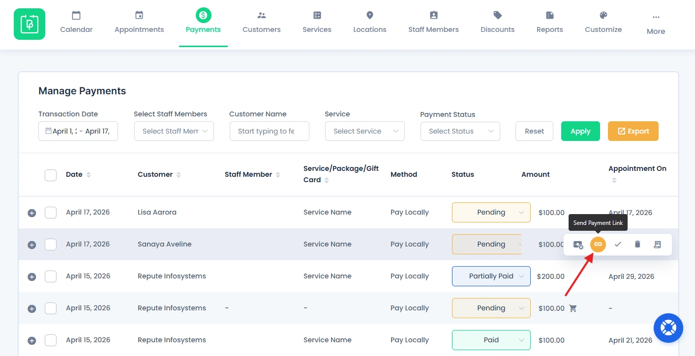
Task: Click the Send Payment Link icon
Action: pos(598,244)
